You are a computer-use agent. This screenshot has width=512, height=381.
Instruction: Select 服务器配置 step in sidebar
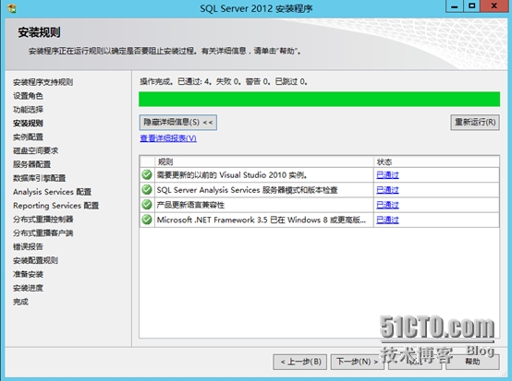(32, 164)
